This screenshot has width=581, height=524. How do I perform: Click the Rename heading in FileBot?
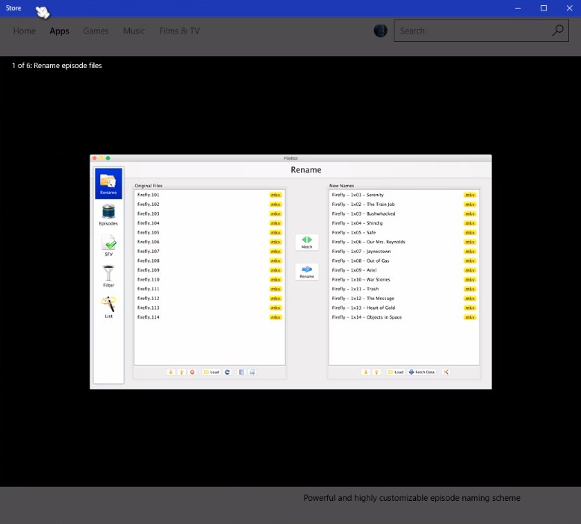click(x=306, y=170)
